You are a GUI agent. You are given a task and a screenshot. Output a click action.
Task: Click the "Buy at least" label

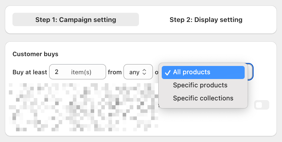30,72
